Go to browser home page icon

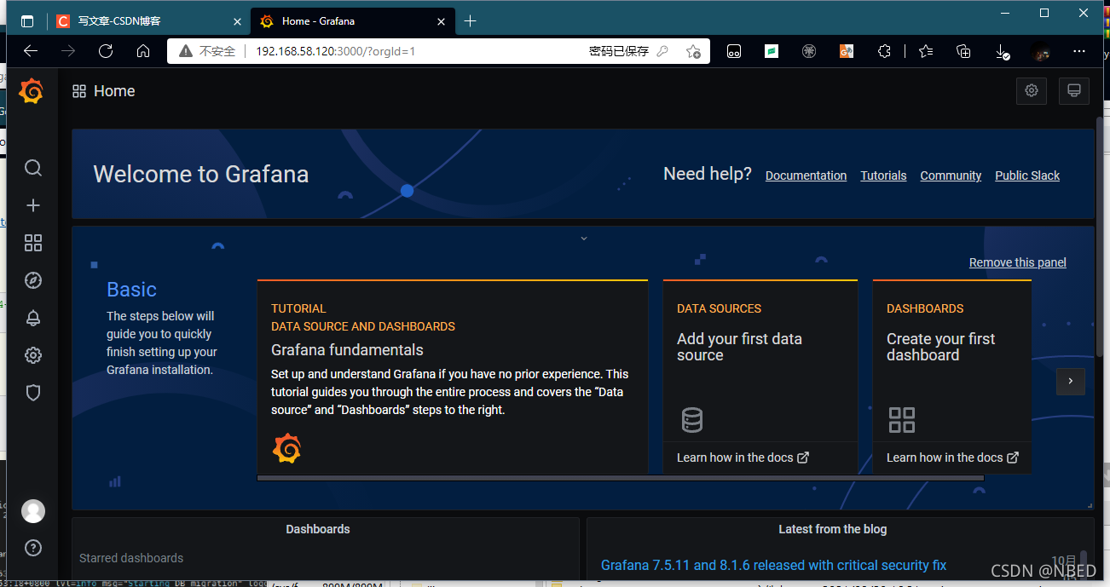click(x=143, y=51)
